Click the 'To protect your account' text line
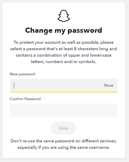Image resolution: width=129 pixels, height=162 pixels. (x=63, y=43)
